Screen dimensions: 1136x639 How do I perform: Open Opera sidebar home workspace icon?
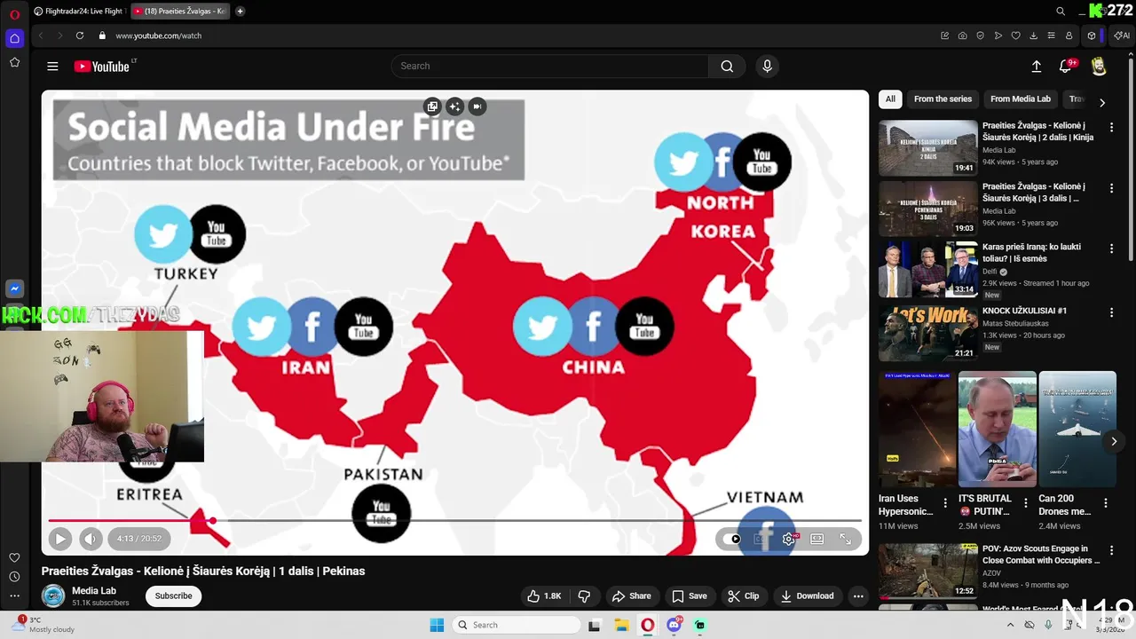(14, 38)
